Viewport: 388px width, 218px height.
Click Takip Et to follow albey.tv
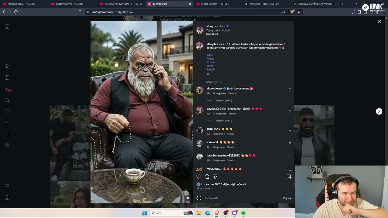tap(225, 26)
